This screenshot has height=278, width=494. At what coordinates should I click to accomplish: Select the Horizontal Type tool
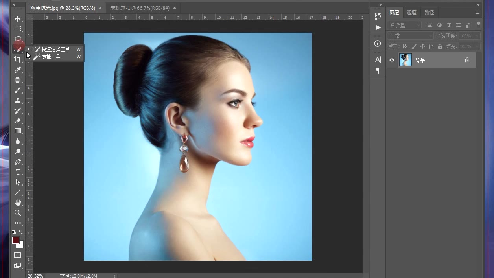point(18,172)
